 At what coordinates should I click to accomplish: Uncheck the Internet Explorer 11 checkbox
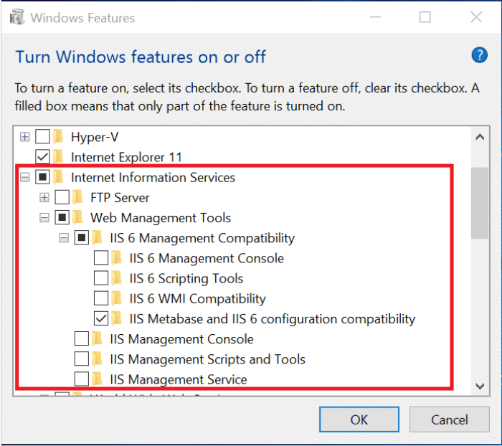click(x=42, y=156)
